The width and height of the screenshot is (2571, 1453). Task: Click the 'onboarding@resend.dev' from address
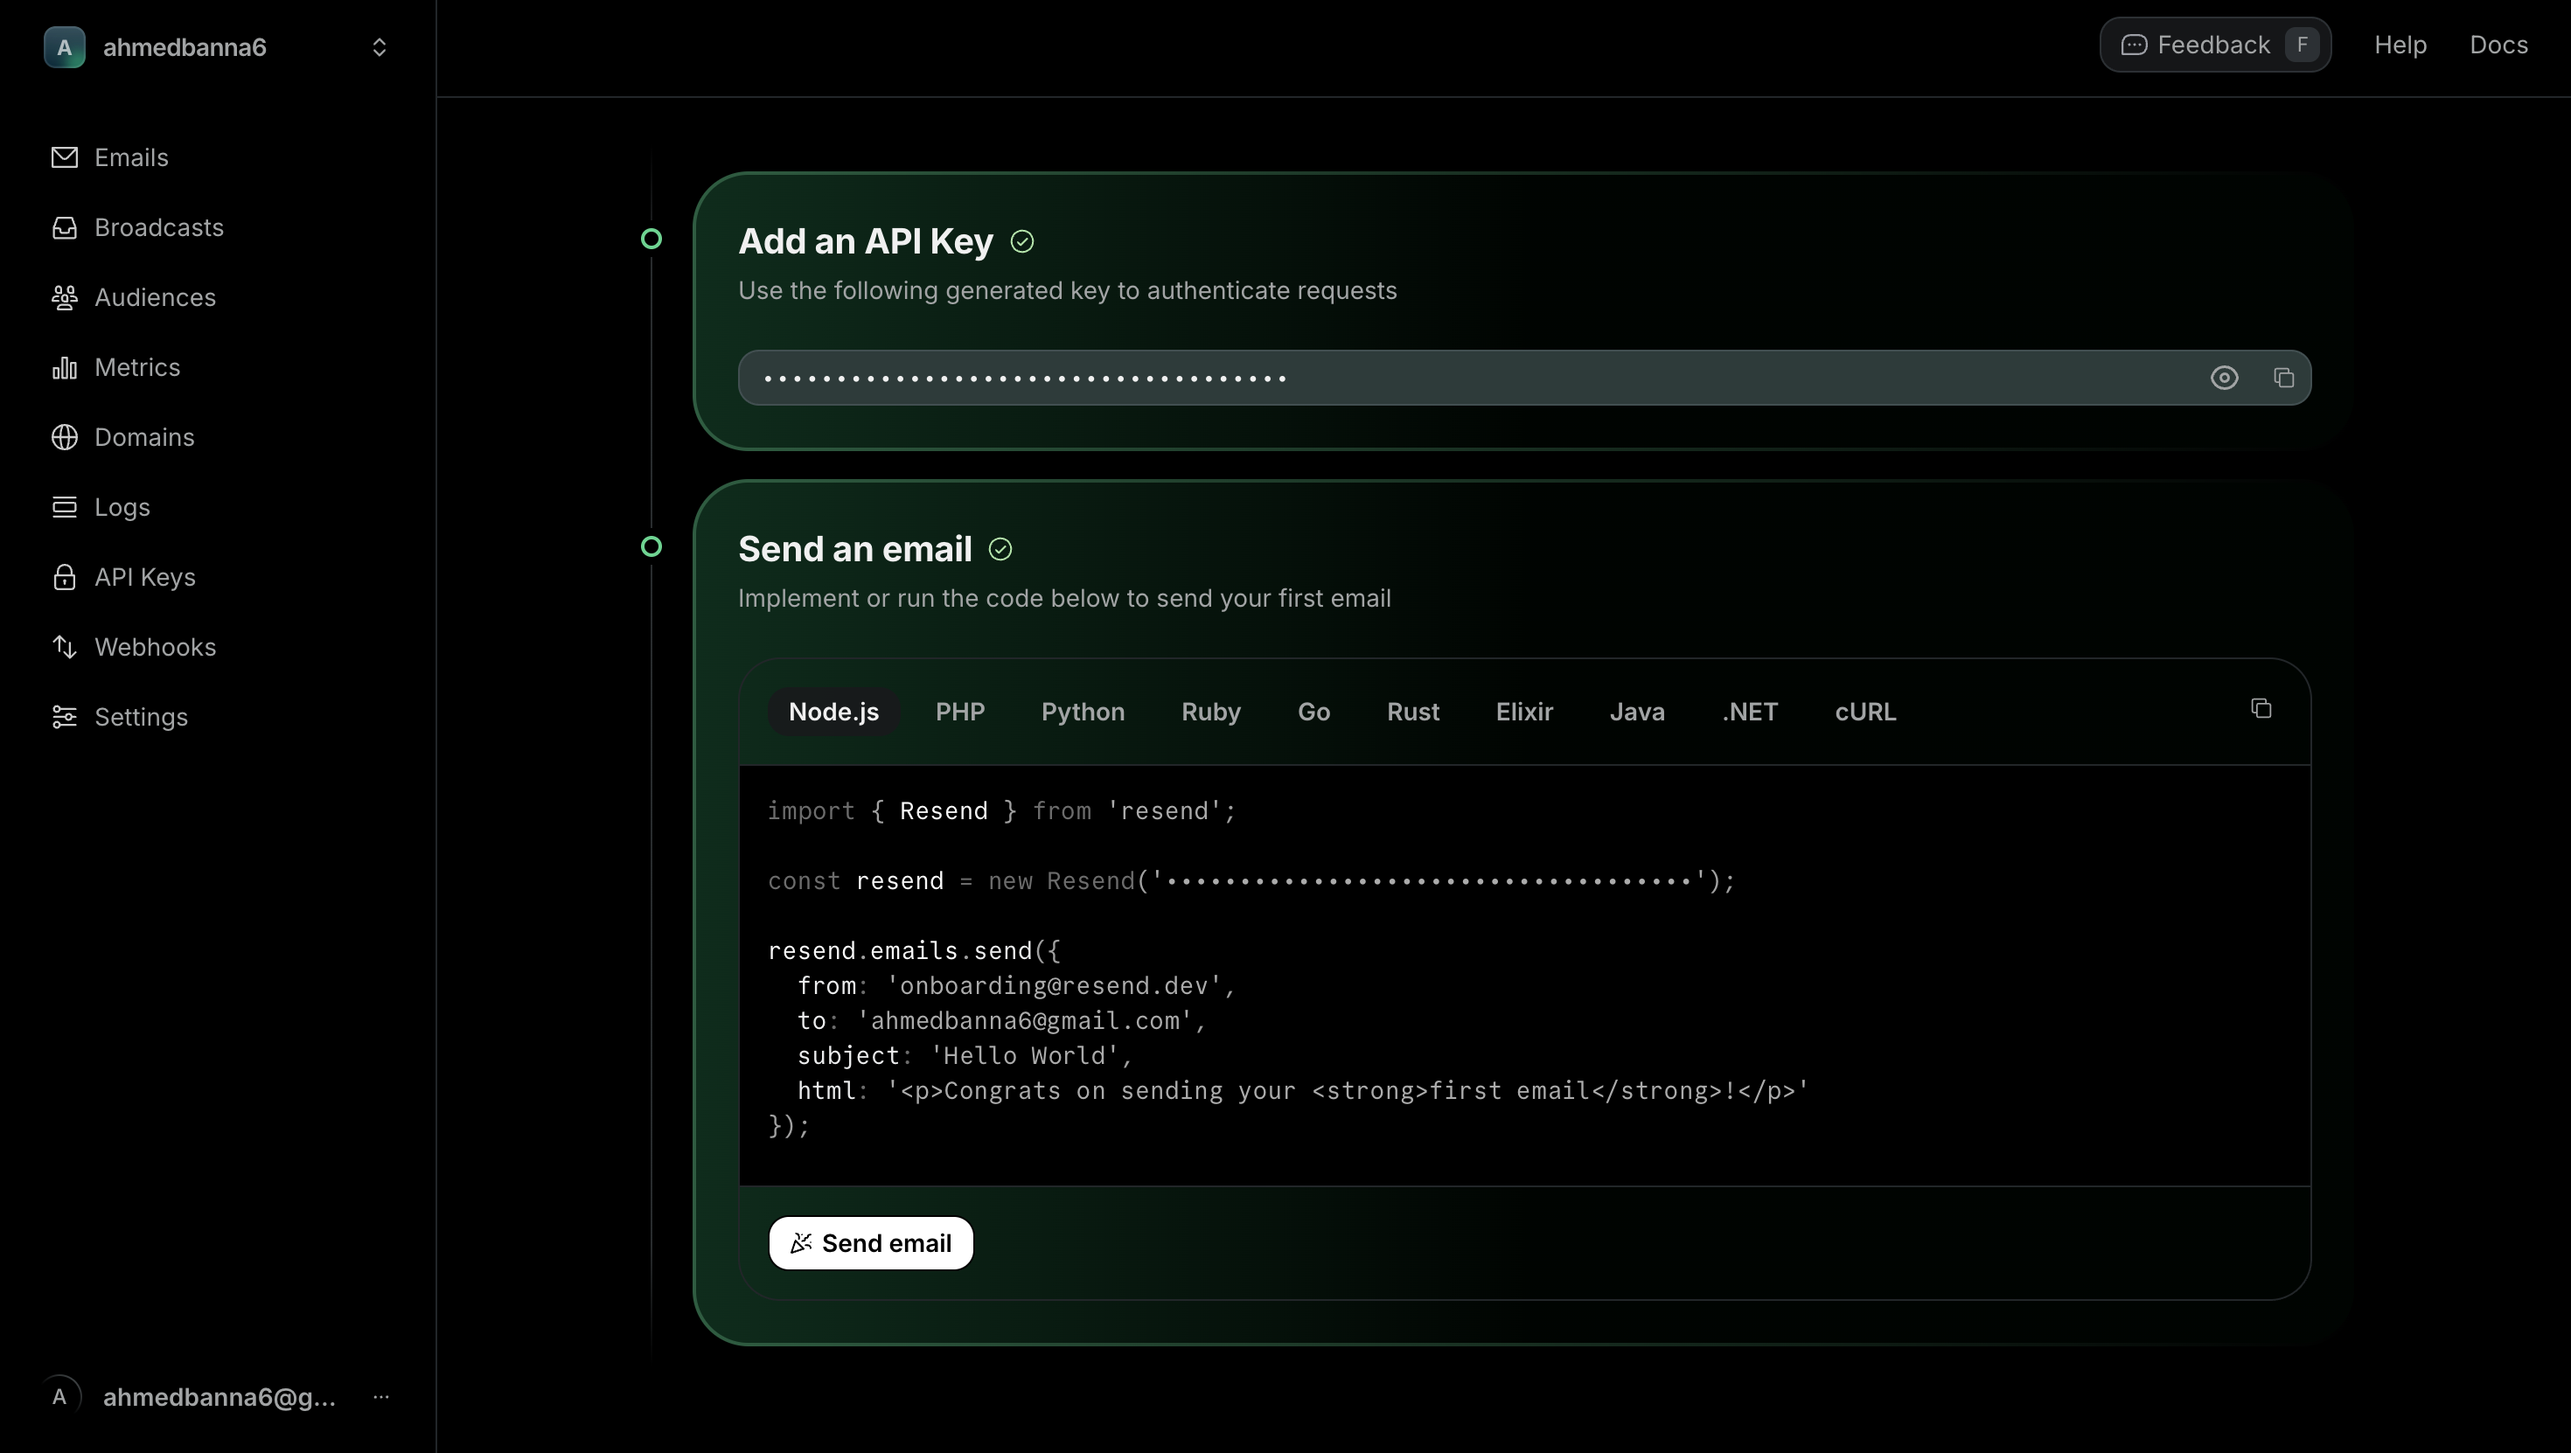[1054, 986]
